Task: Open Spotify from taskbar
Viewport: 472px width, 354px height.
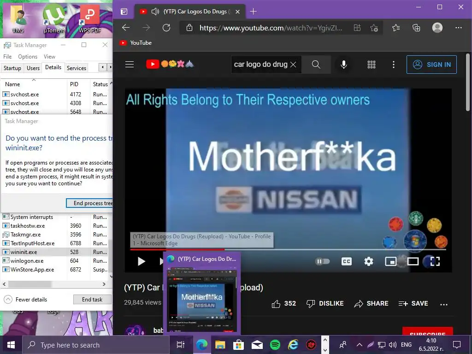Action: [275, 345]
